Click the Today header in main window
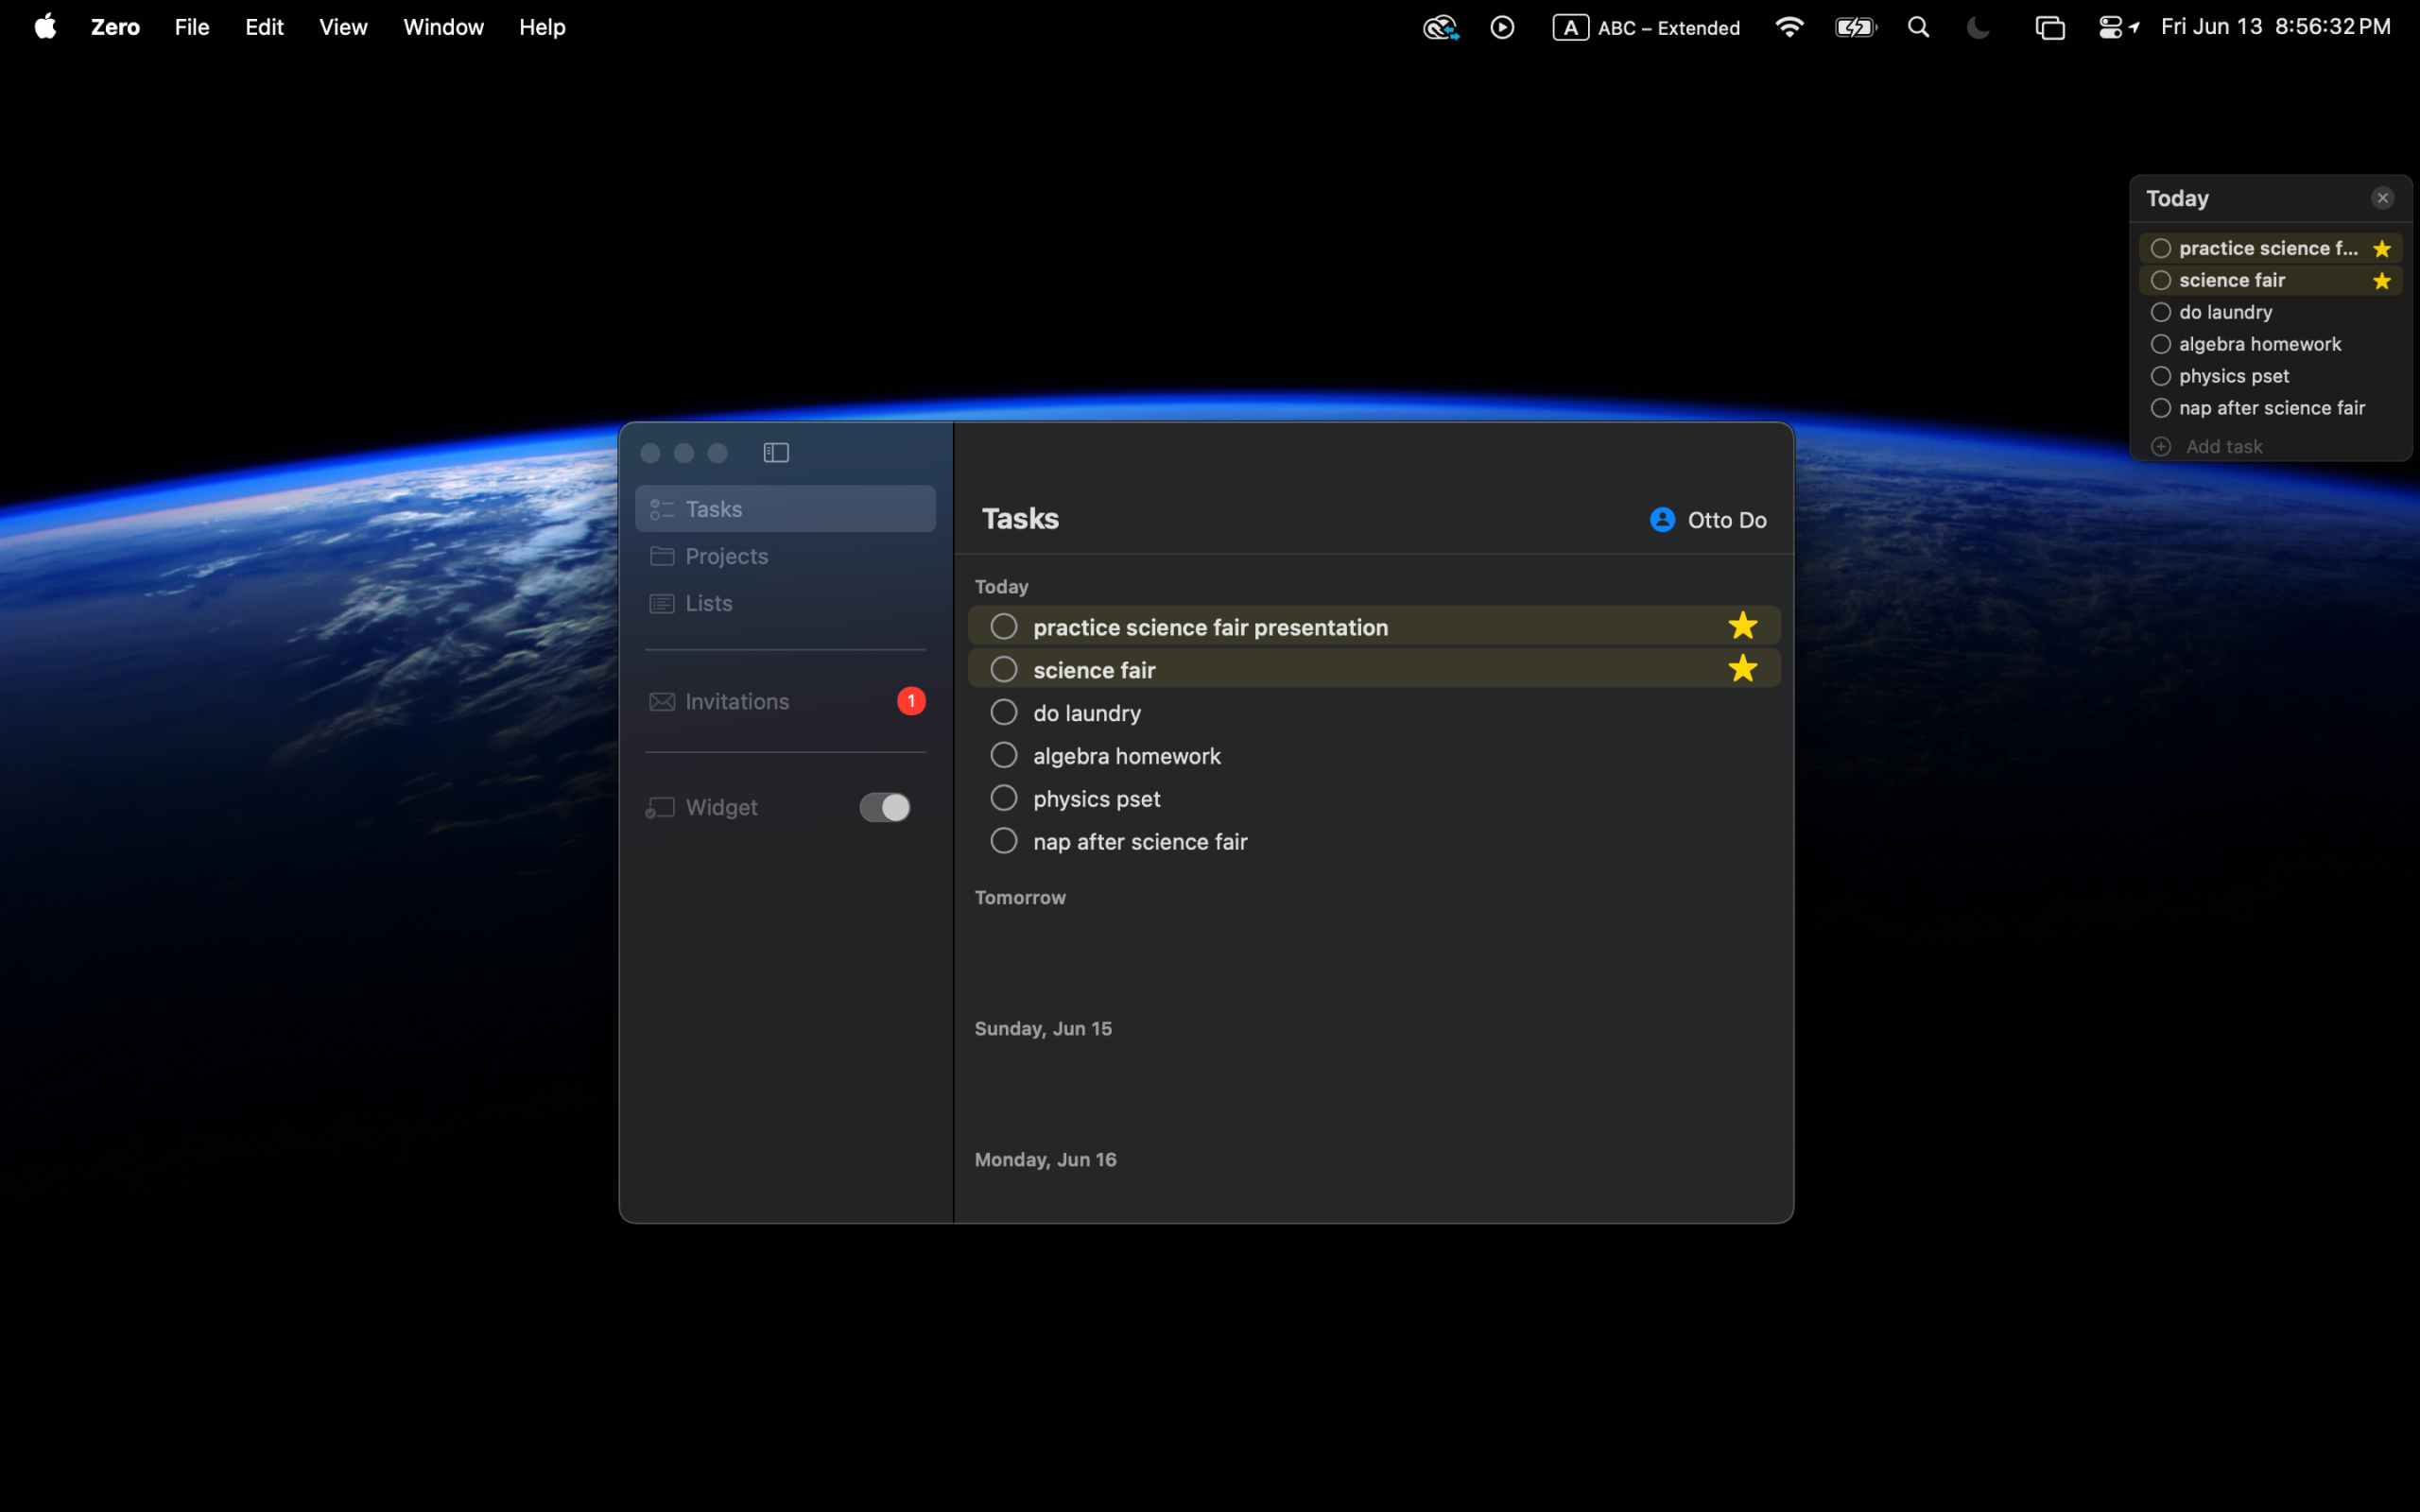The height and width of the screenshot is (1512, 2420). coord(1001,587)
